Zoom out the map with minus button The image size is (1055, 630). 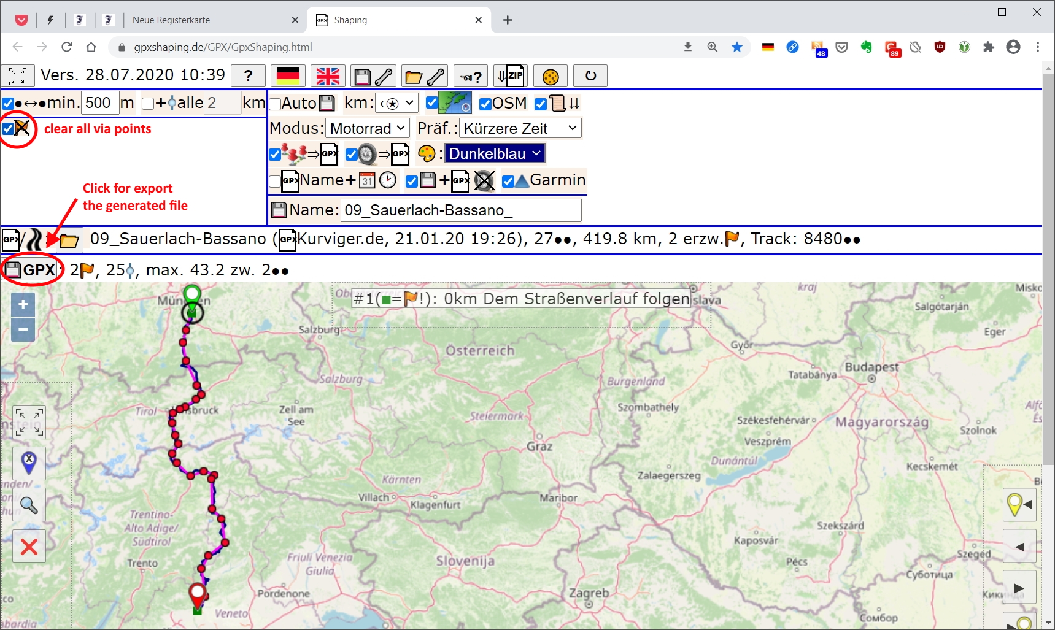[x=23, y=329]
